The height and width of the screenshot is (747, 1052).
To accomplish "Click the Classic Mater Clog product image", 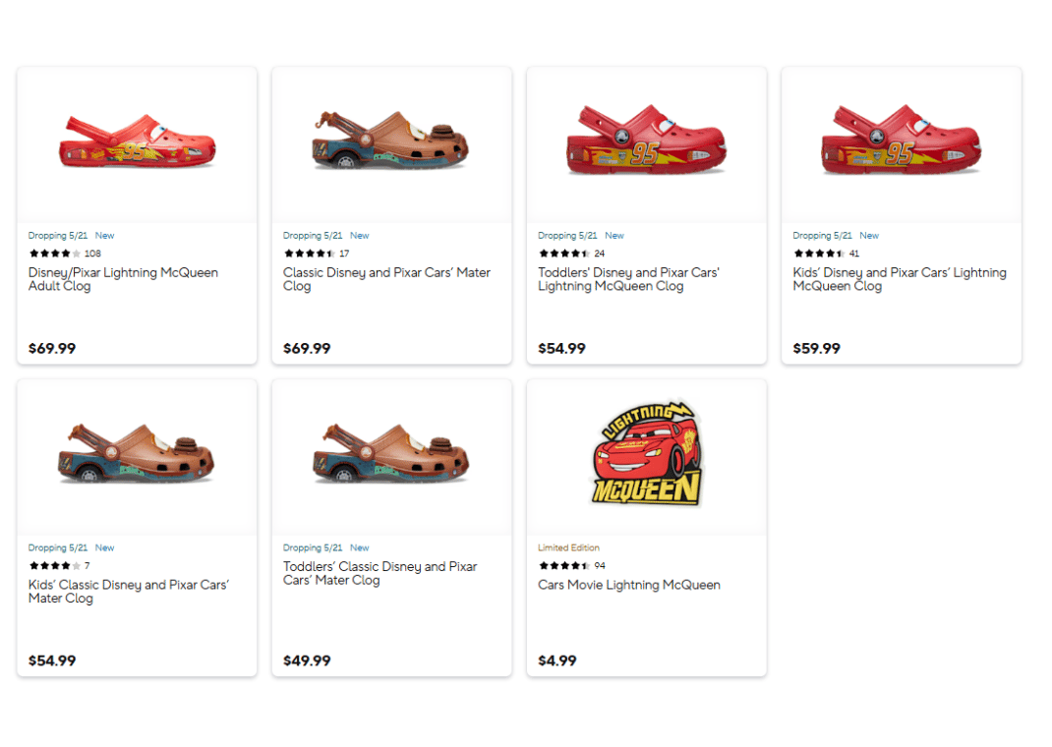I will tap(391, 144).
